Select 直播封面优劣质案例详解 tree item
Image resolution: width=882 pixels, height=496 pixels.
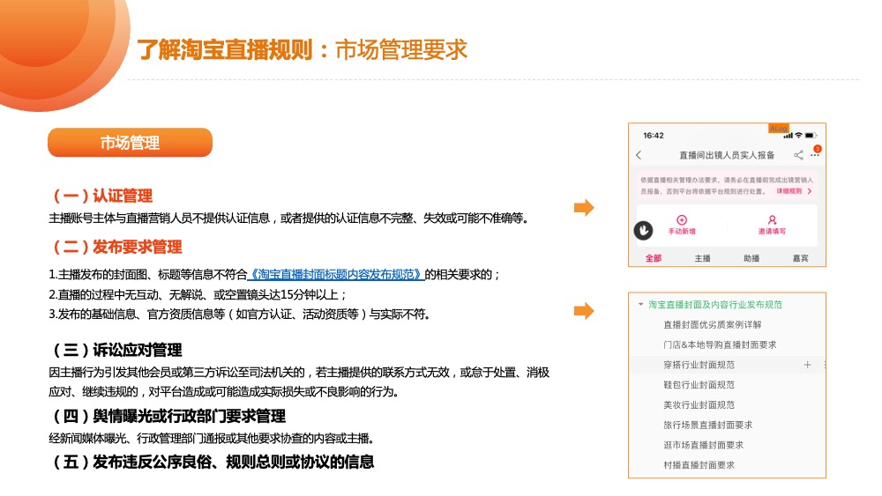tap(712, 325)
